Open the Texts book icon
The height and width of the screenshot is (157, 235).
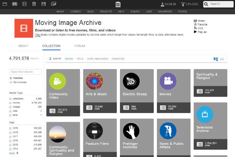[x=15, y=4]
